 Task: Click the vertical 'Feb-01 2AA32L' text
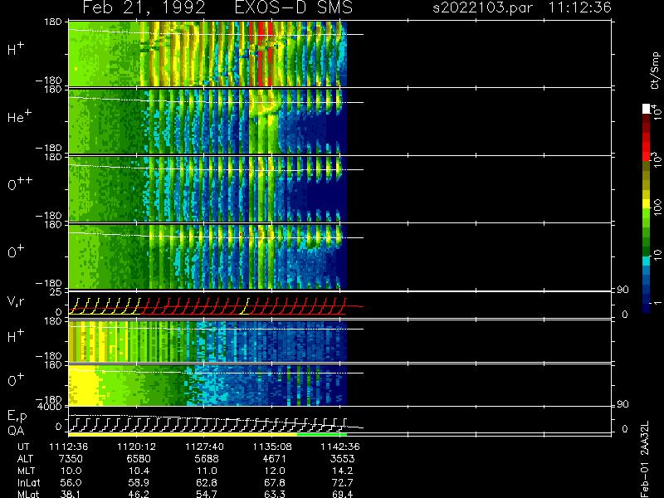(645, 459)
